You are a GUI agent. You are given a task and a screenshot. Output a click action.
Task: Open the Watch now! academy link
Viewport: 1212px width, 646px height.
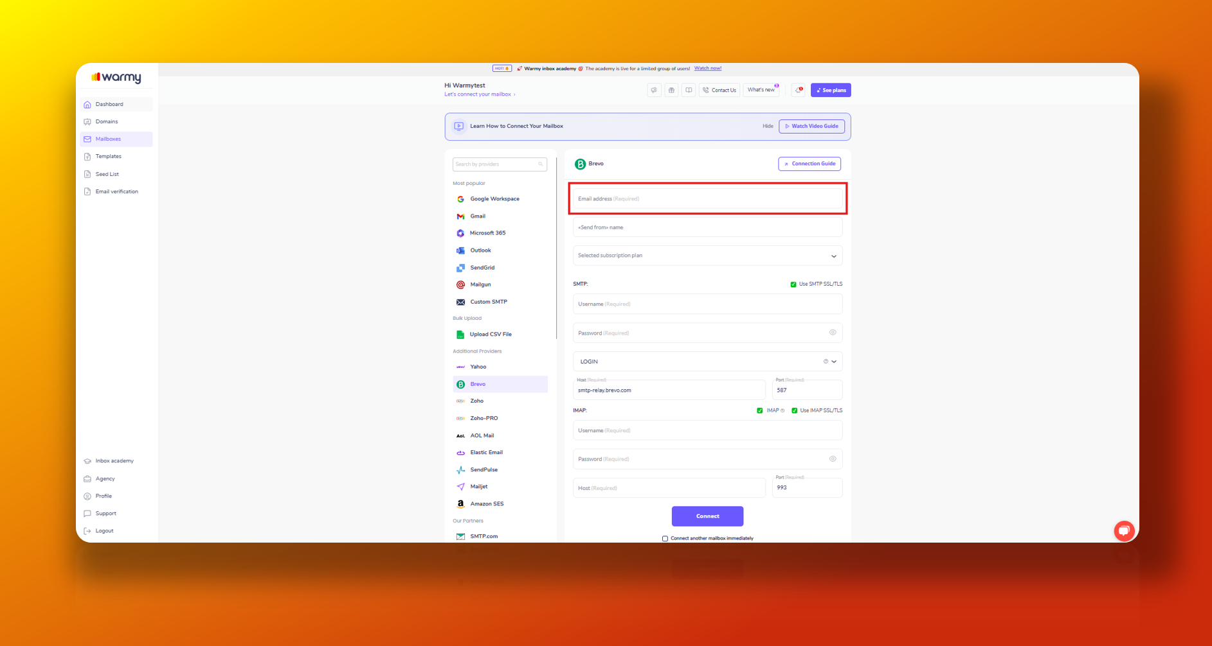coord(708,68)
